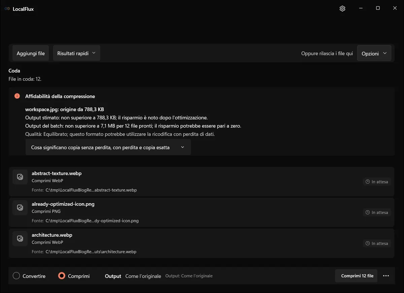Expand the copia senza perdita explanation

pos(108,147)
